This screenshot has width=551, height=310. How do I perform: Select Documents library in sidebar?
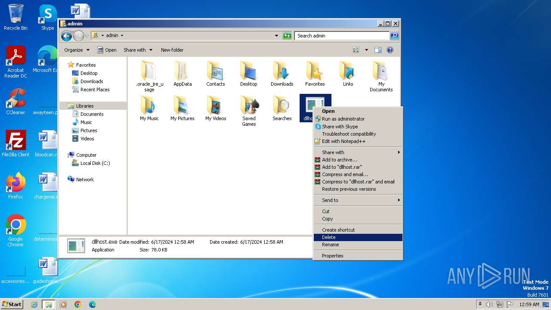click(88, 114)
